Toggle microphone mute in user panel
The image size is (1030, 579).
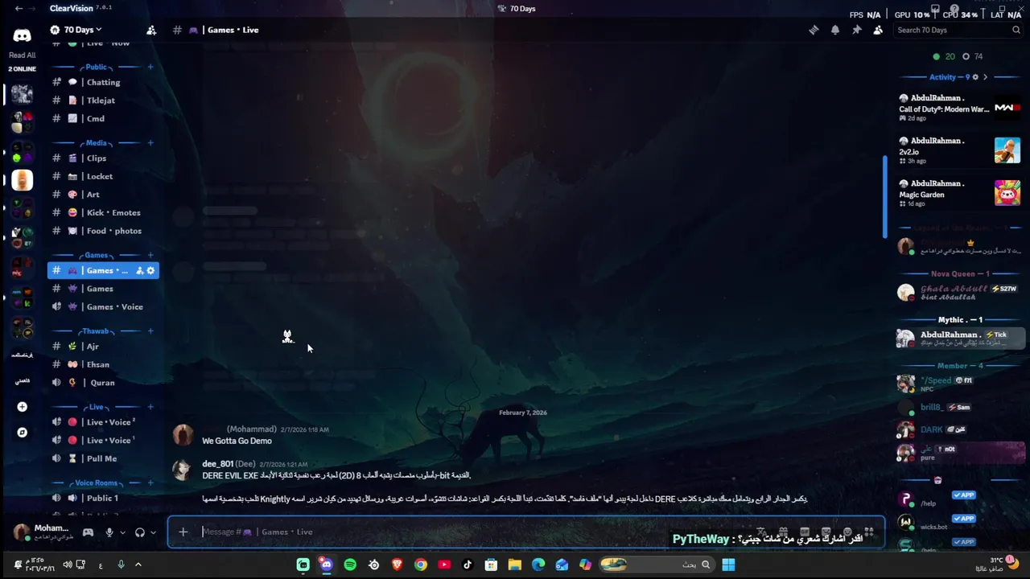(109, 532)
